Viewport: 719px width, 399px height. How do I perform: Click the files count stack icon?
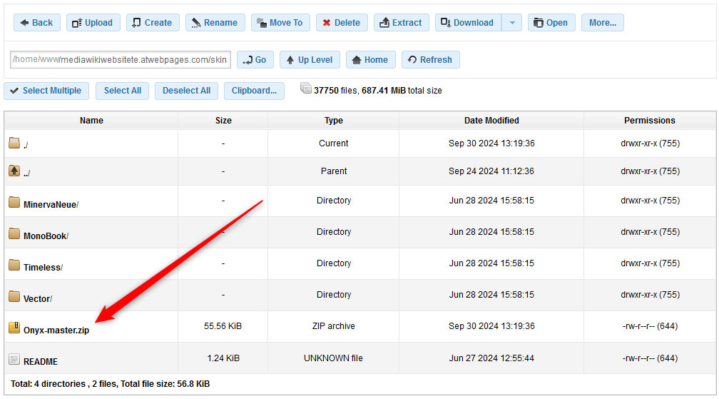point(306,88)
